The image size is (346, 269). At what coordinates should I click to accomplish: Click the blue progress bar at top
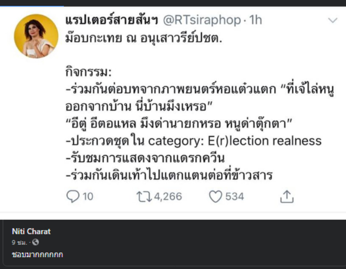[31, 6]
